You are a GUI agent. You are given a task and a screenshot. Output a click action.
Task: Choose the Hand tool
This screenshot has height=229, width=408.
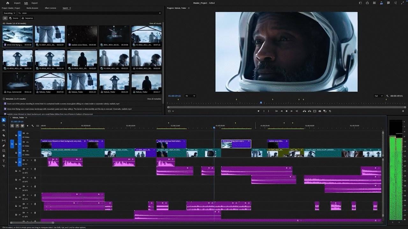pos(4,156)
